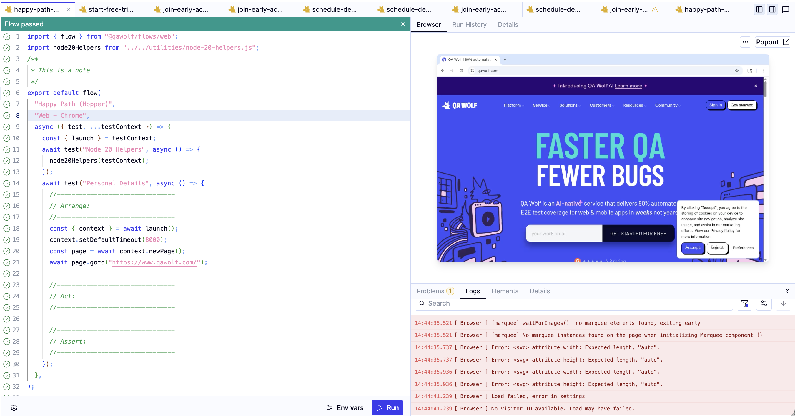Viewport: 795px width, 416px height.
Task: Expand the Customers dropdown in the preview
Action: click(x=601, y=105)
